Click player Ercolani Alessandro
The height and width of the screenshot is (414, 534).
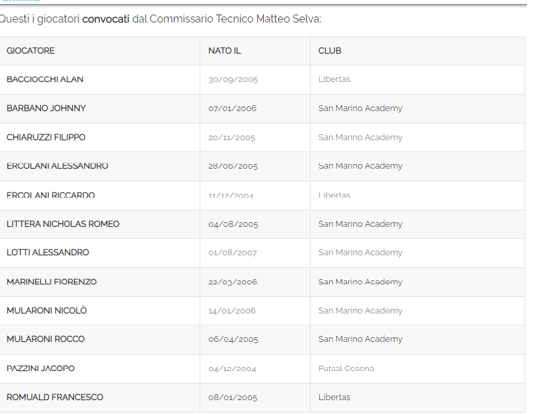click(57, 166)
